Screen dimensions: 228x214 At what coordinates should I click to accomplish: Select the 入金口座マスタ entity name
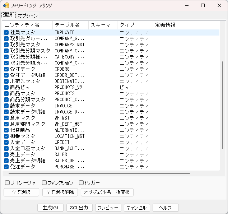[x=28, y=148]
